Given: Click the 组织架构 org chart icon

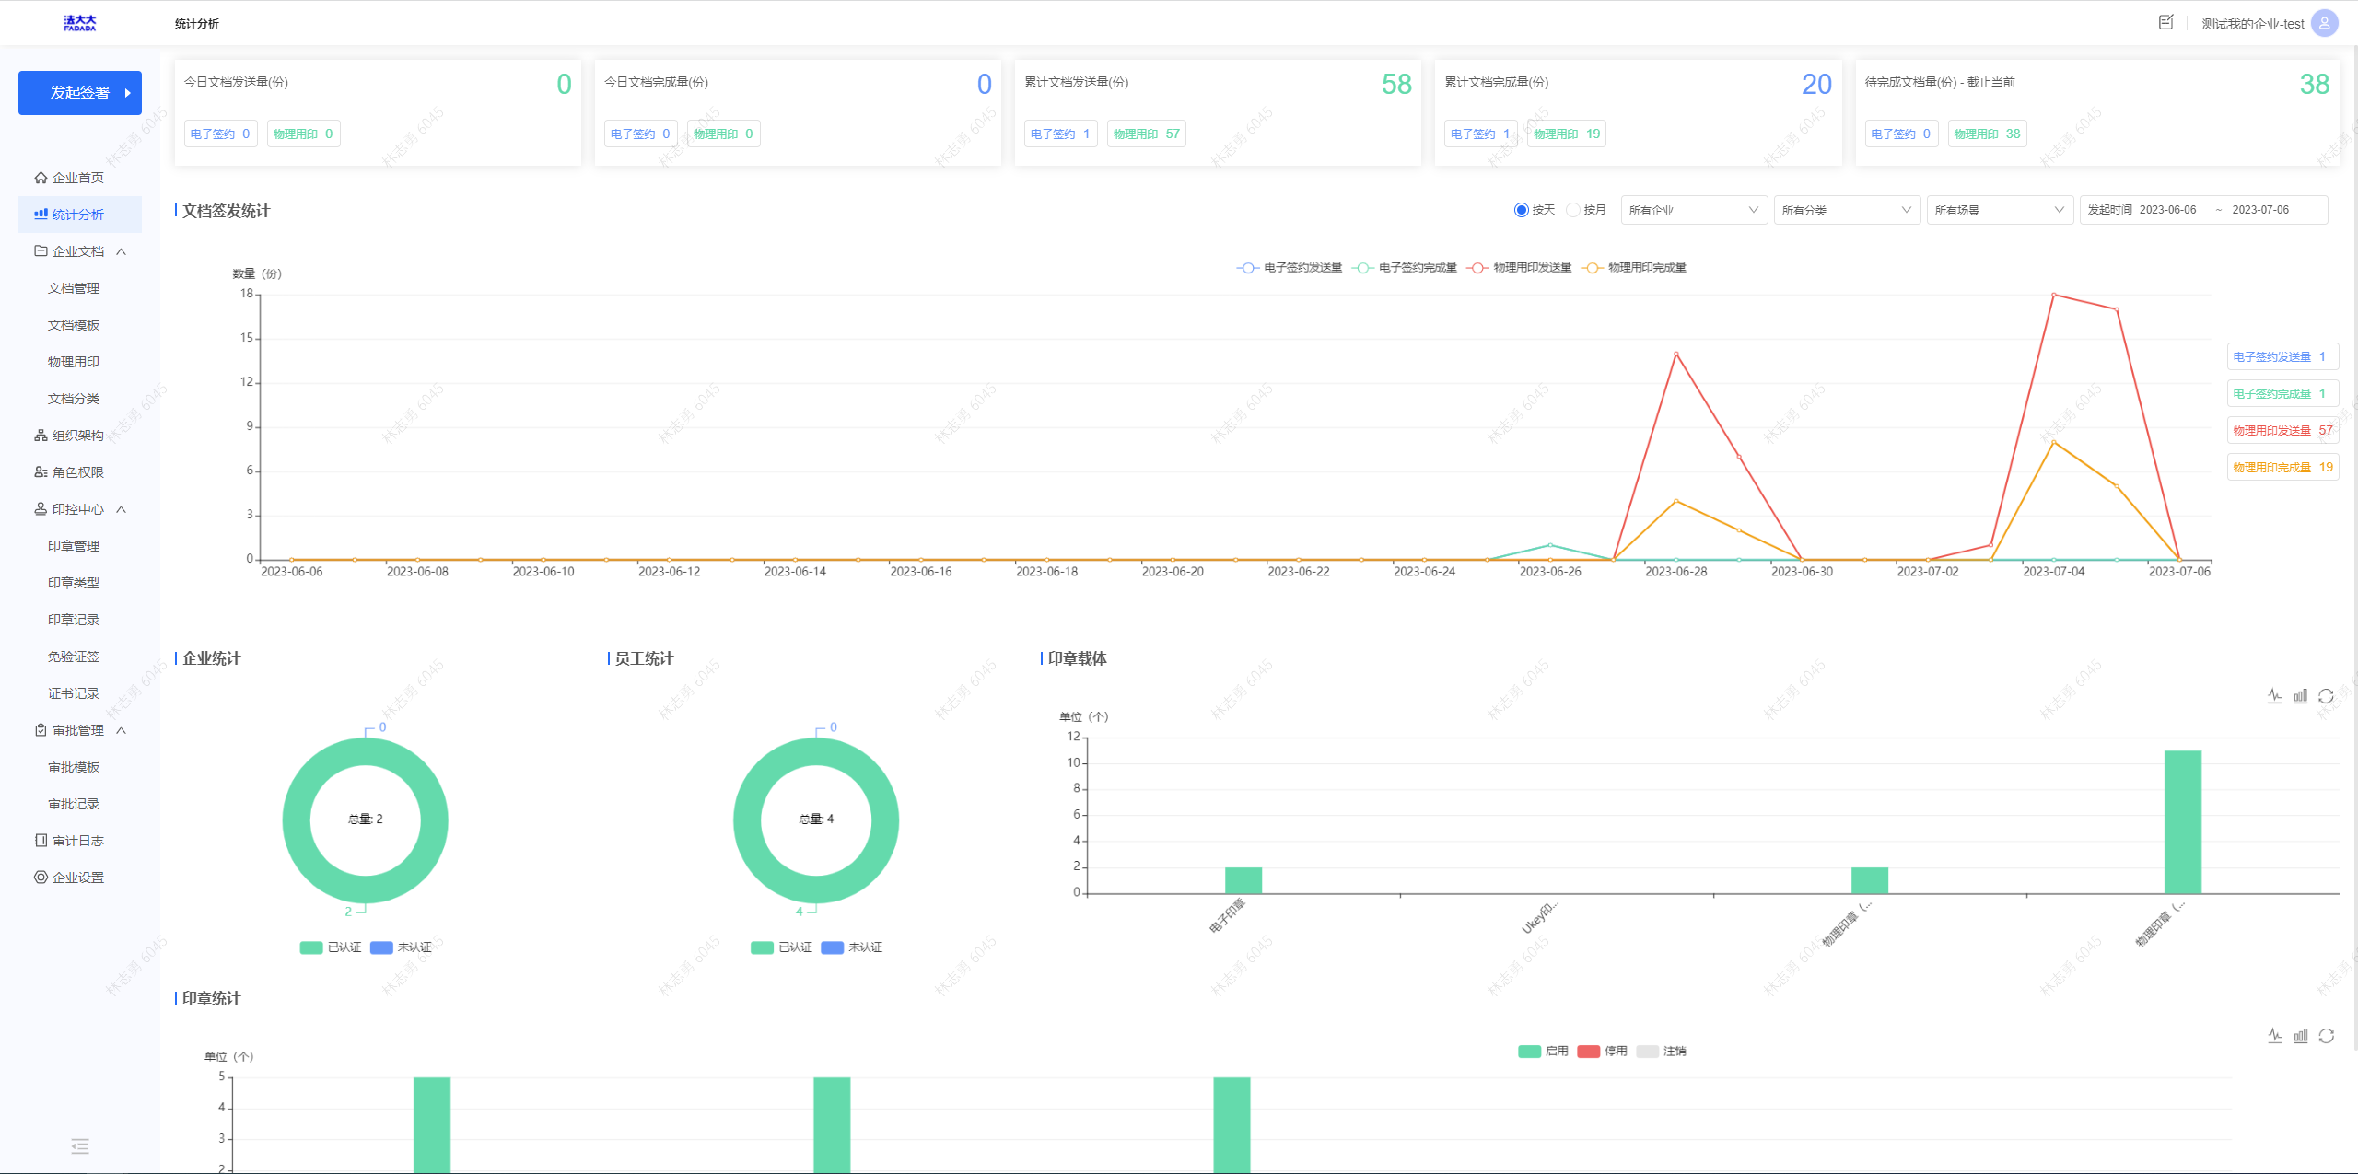Looking at the screenshot, I should (41, 435).
